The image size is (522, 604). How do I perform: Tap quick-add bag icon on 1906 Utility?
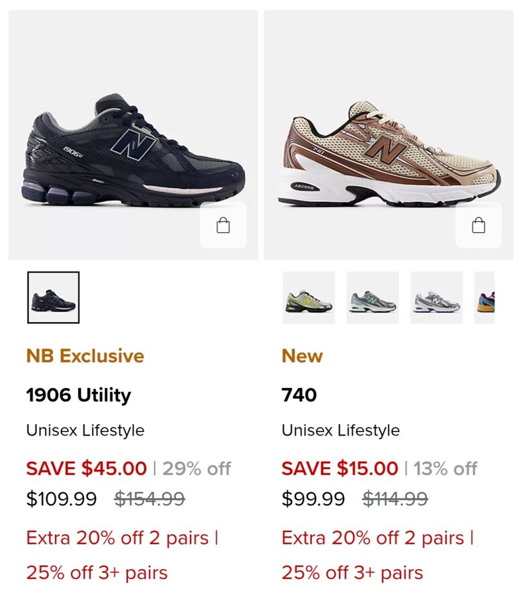point(223,225)
